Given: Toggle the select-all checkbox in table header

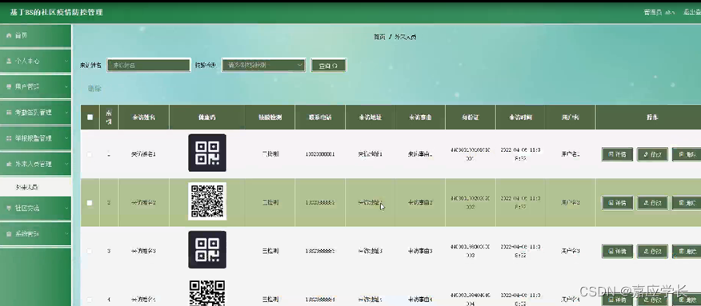Looking at the screenshot, I should (x=90, y=117).
